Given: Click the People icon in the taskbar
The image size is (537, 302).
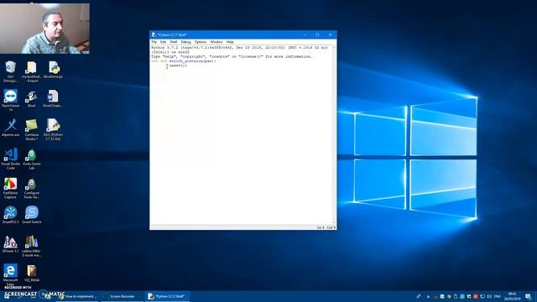Looking at the screenshot, I should point(419,296).
